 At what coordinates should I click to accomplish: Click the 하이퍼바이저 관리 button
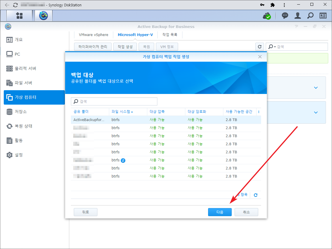[93, 47]
